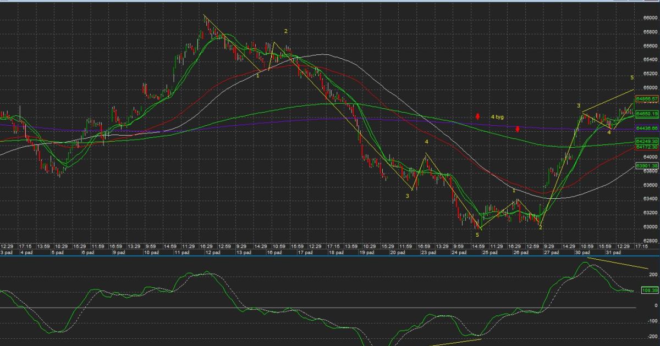
Task: Click the 64866.57 price tag on the axis
Action: coord(646,99)
